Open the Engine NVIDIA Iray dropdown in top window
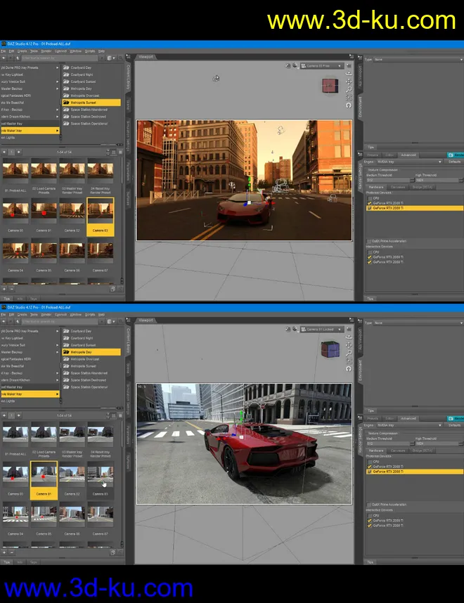464x603 pixels. [408, 161]
